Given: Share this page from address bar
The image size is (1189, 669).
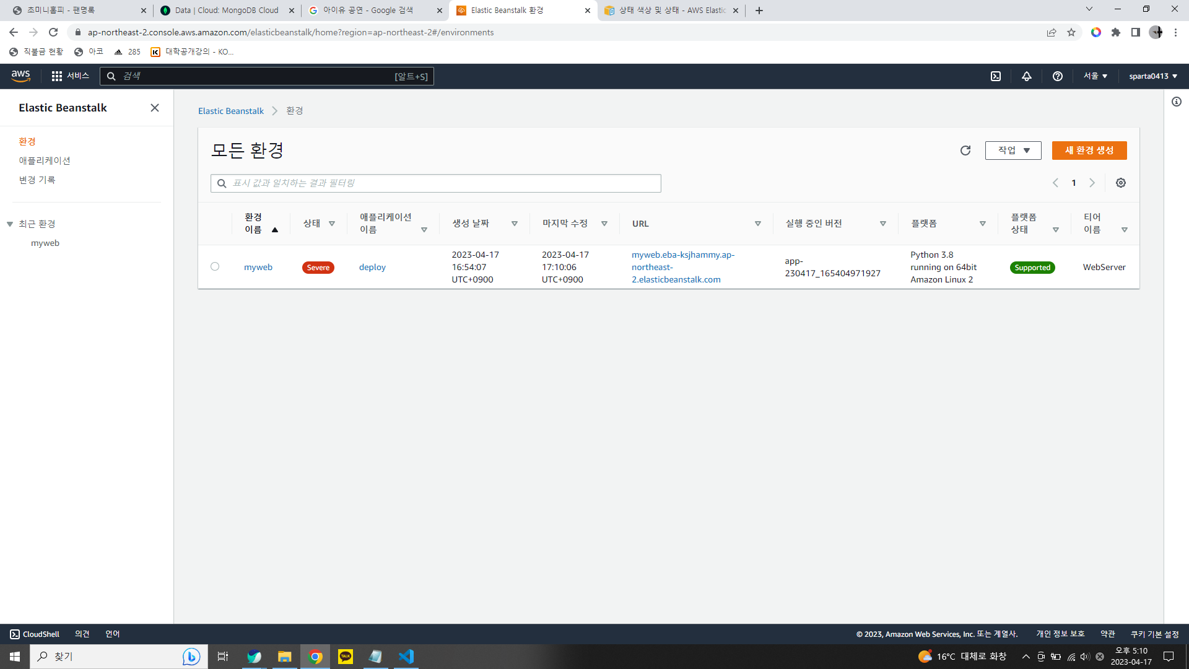Looking at the screenshot, I should click(x=1051, y=32).
